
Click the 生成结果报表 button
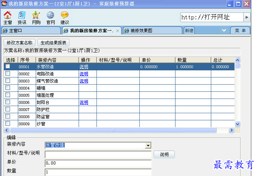[53, 43]
